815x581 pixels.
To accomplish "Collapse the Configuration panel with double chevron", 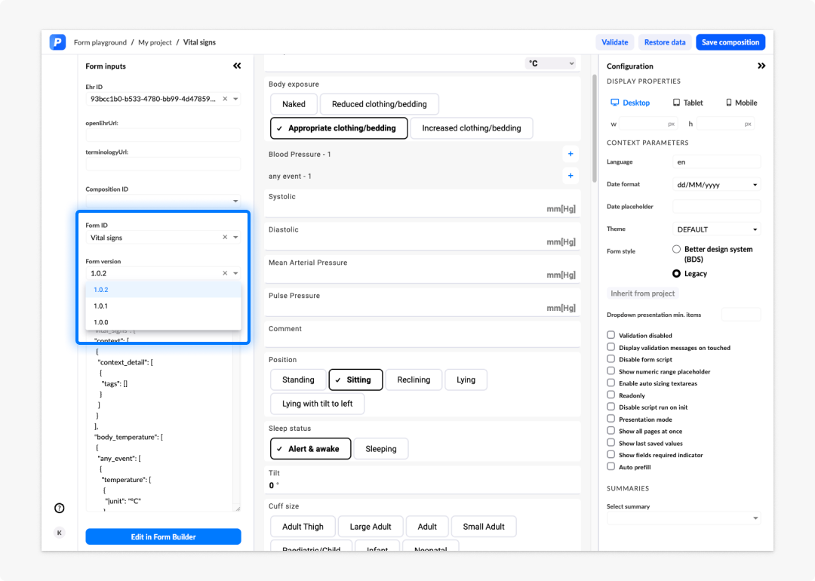I will coord(761,66).
